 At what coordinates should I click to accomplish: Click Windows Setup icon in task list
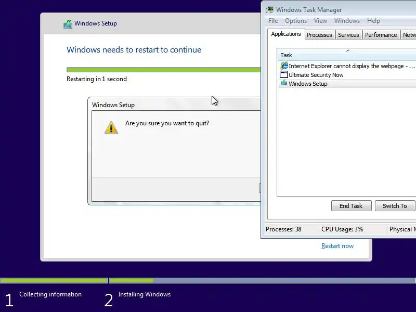tap(284, 83)
